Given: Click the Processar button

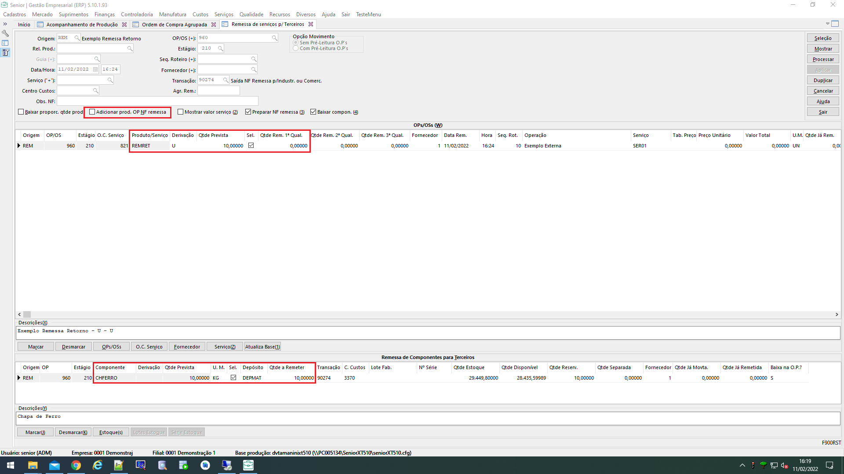Looking at the screenshot, I should (822, 59).
